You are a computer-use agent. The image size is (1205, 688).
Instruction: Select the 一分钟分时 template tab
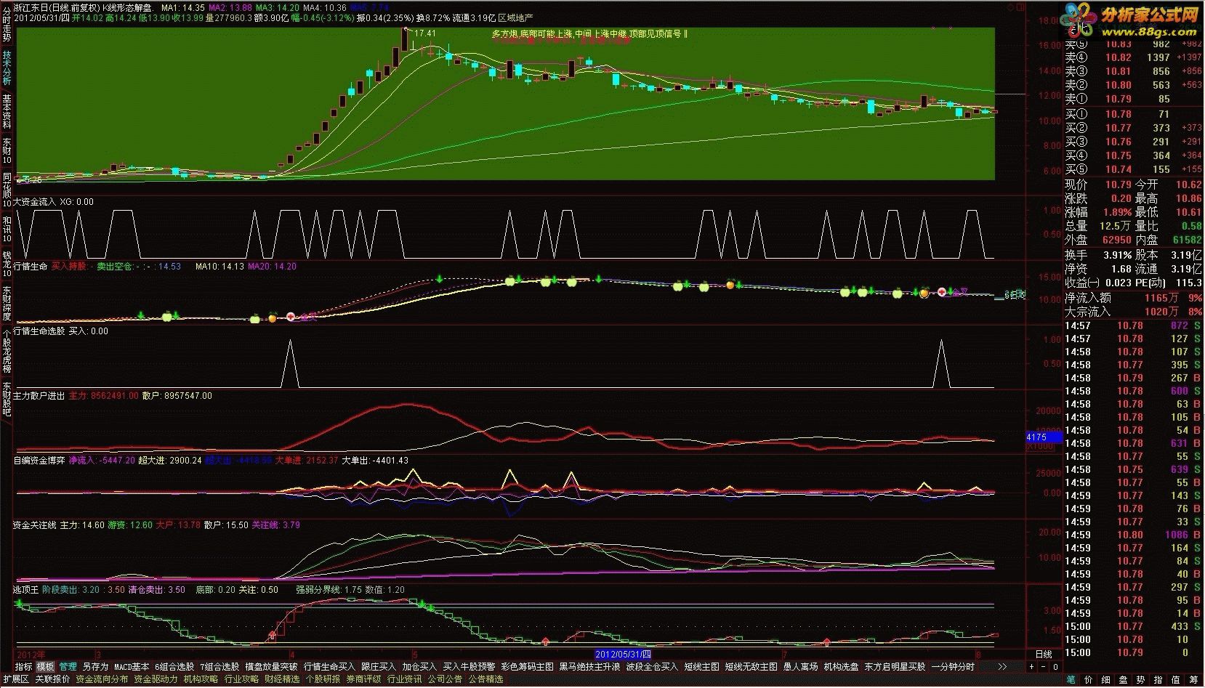(x=953, y=666)
